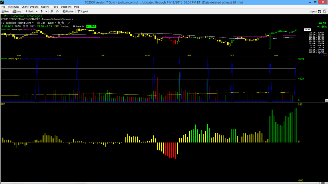Click the New toolbar button
The image size is (328, 184).
click(x=5, y=11)
